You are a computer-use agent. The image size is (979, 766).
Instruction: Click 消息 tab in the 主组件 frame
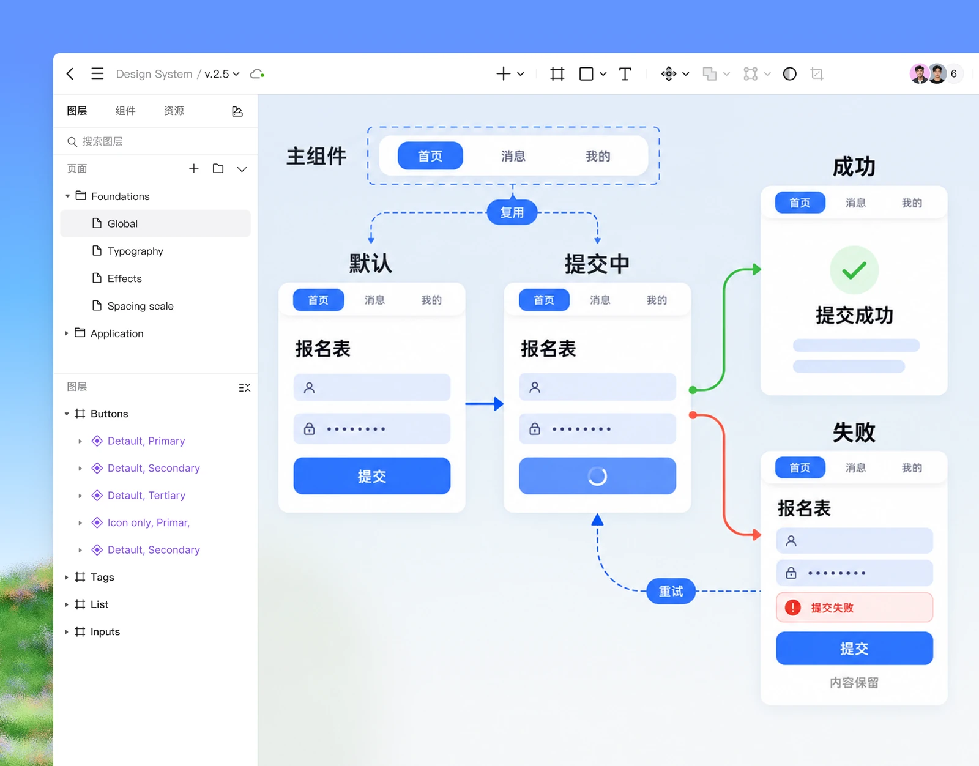(513, 156)
